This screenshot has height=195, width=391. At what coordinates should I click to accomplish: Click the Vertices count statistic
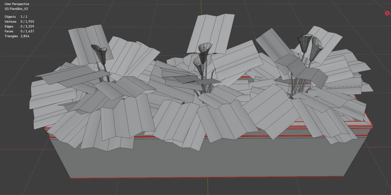tap(19, 22)
